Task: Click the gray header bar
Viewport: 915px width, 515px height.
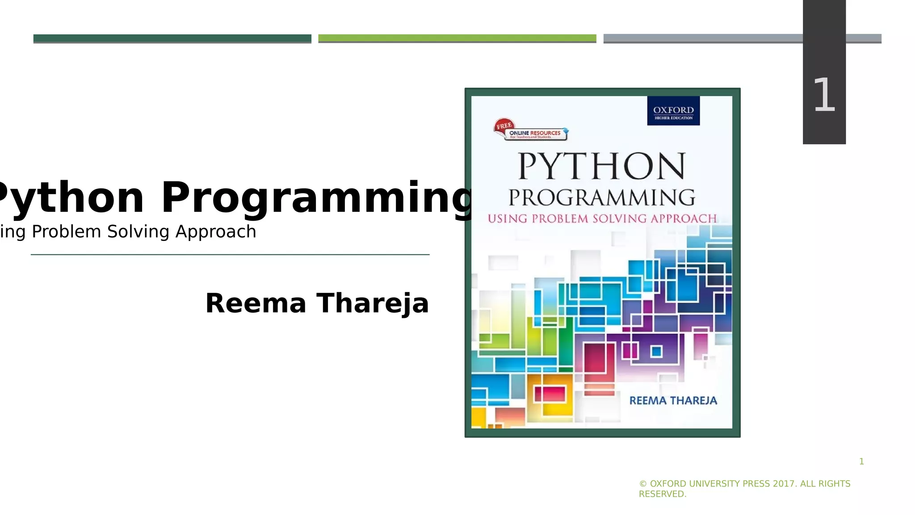Action: (x=702, y=38)
